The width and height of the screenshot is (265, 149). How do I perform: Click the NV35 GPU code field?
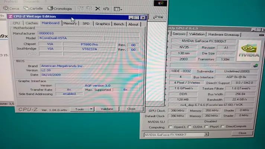pos(184,47)
